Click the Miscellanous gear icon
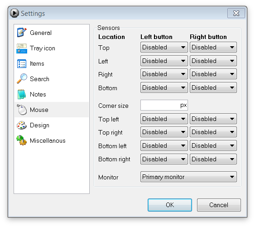 click(x=22, y=140)
